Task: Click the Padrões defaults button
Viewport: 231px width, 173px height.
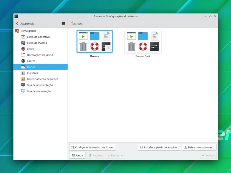Action: coord(96,155)
